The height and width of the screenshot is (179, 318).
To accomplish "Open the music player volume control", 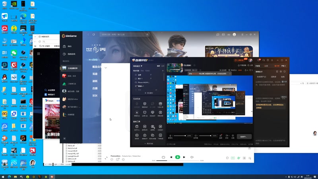I will pos(192,157).
